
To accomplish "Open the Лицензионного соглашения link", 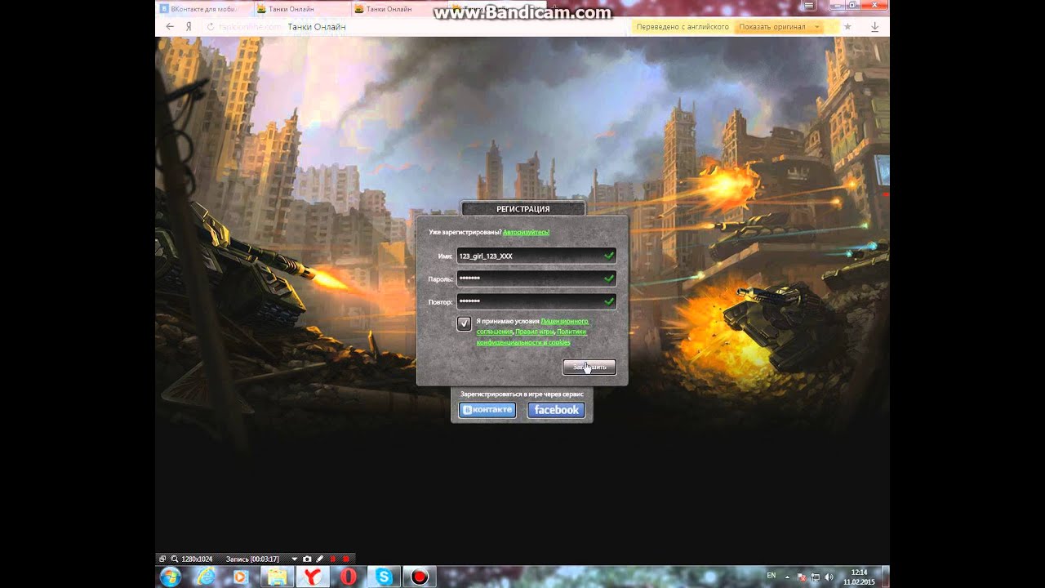I will [563, 321].
